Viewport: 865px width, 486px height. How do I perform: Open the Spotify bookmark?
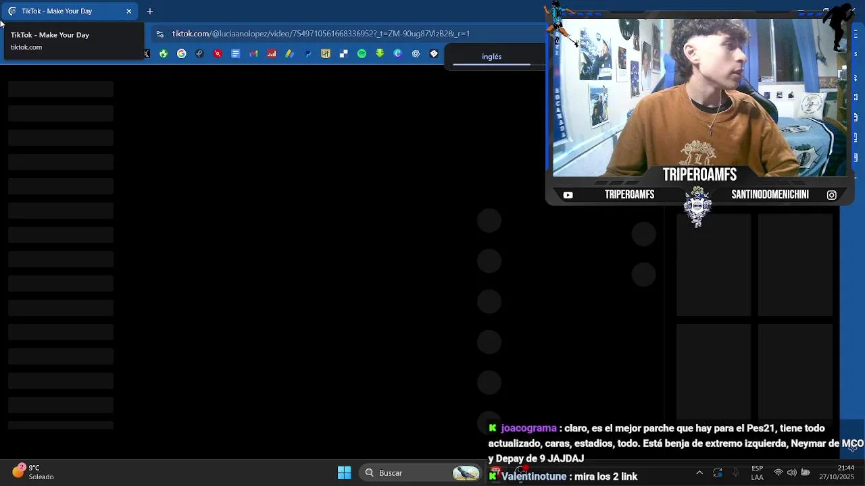[x=362, y=54]
